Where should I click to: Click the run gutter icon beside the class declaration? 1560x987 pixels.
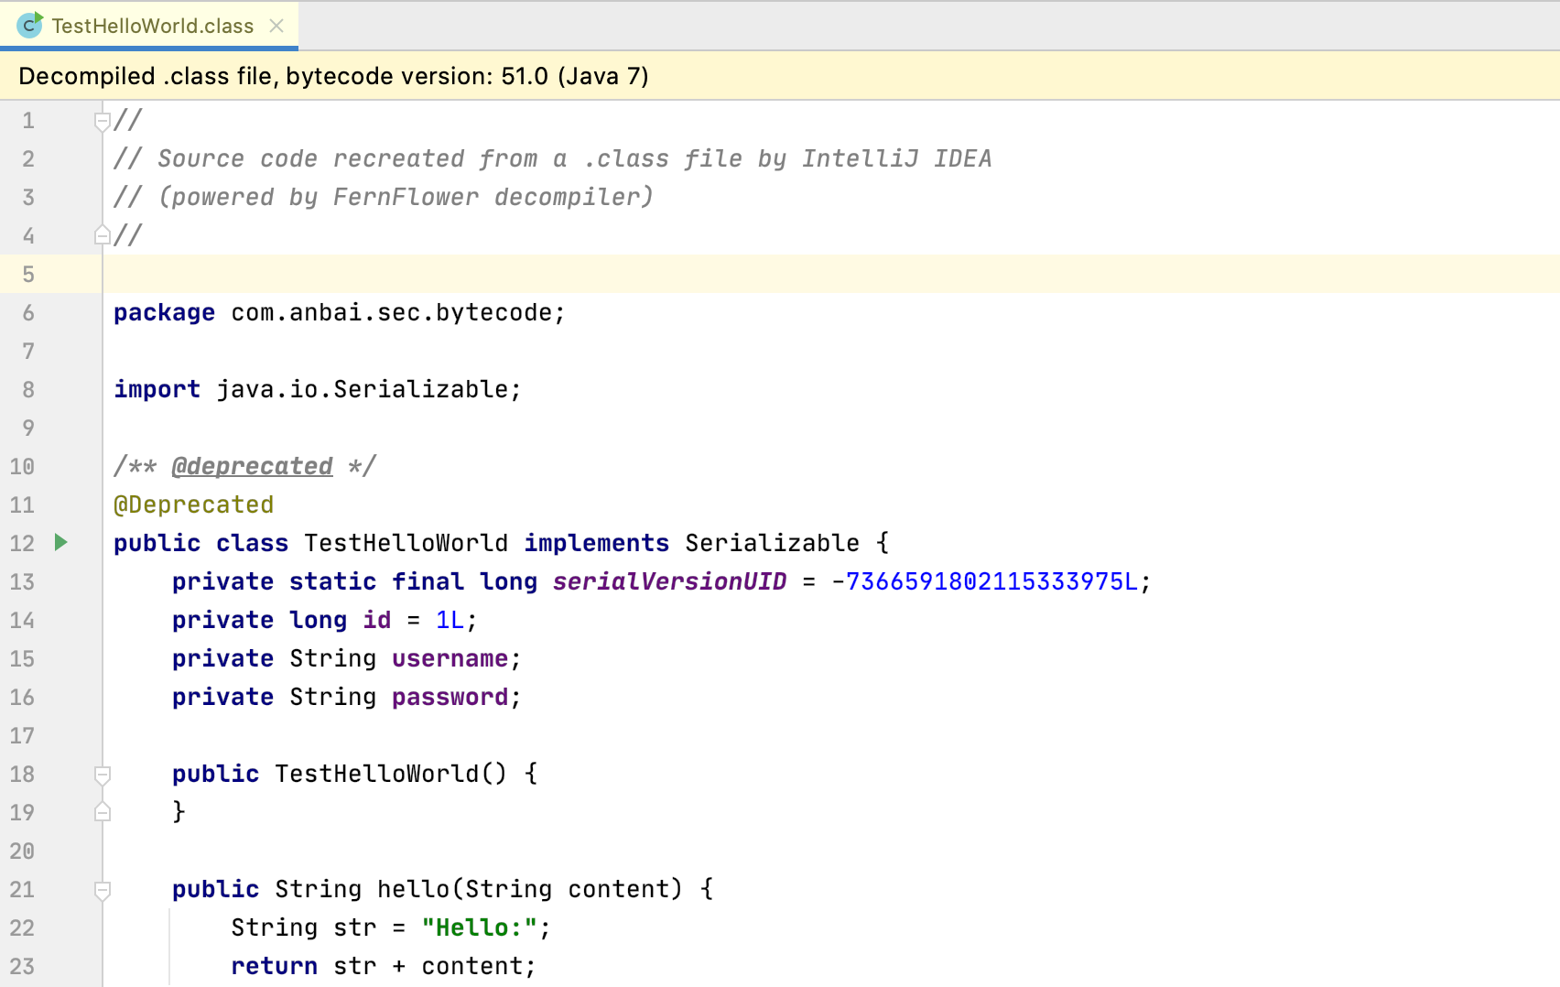(x=60, y=542)
